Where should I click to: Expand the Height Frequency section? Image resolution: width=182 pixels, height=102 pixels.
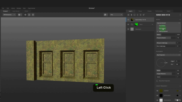180,86
